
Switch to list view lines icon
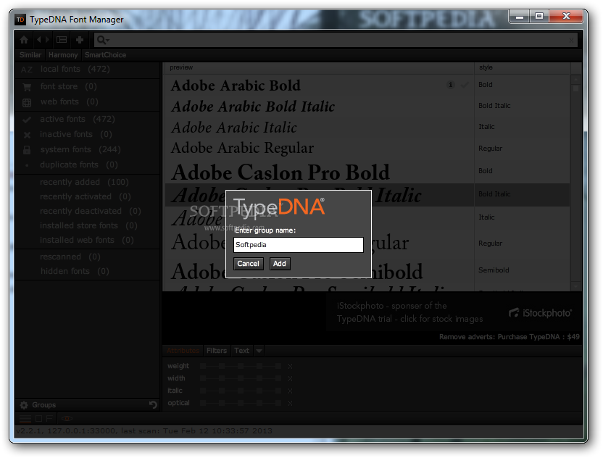[x=25, y=418]
